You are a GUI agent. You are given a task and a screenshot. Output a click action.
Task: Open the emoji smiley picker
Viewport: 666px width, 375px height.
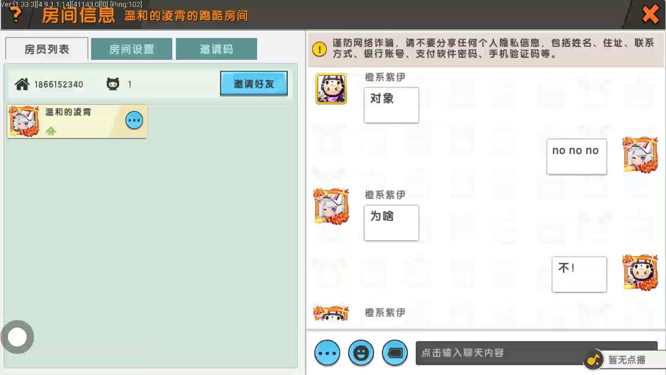click(x=361, y=353)
